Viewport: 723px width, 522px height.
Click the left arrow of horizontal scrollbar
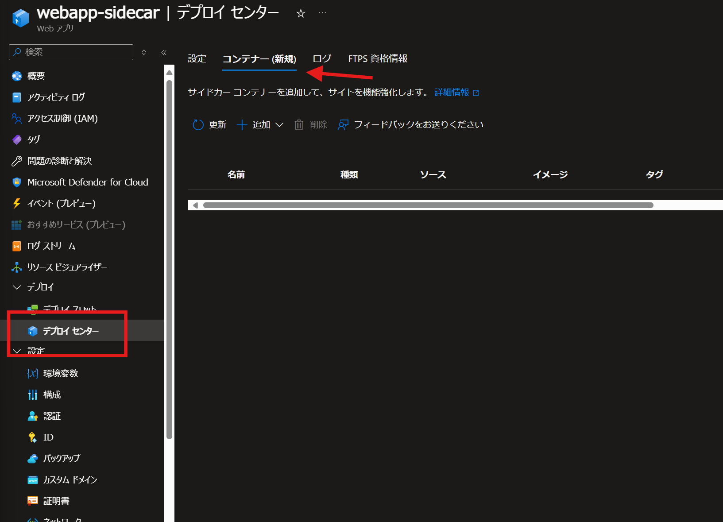pyautogui.click(x=195, y=205)
